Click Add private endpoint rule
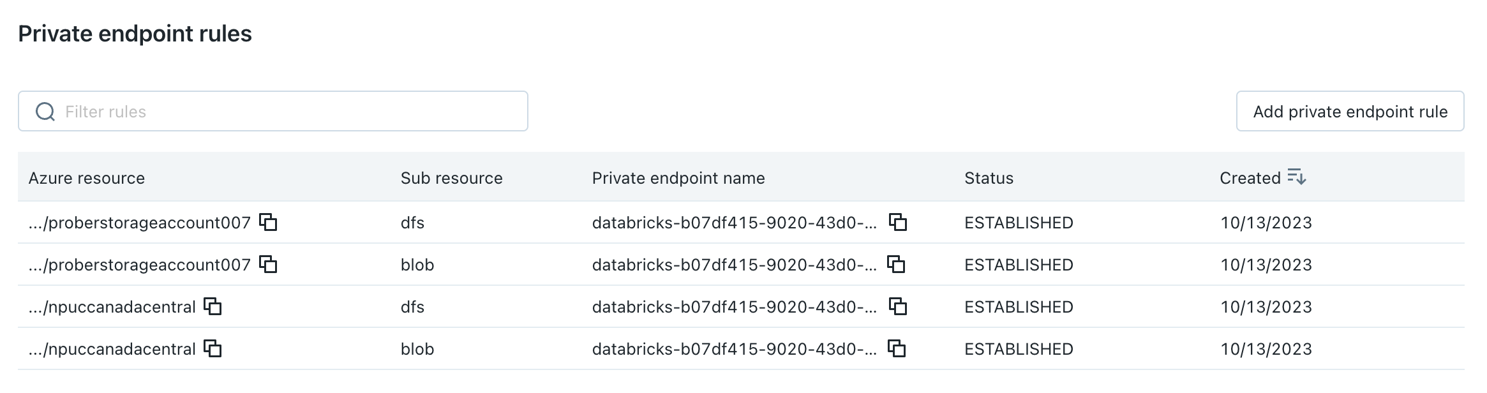The width and height of the screenshot is (1487, 393). 1350,111
